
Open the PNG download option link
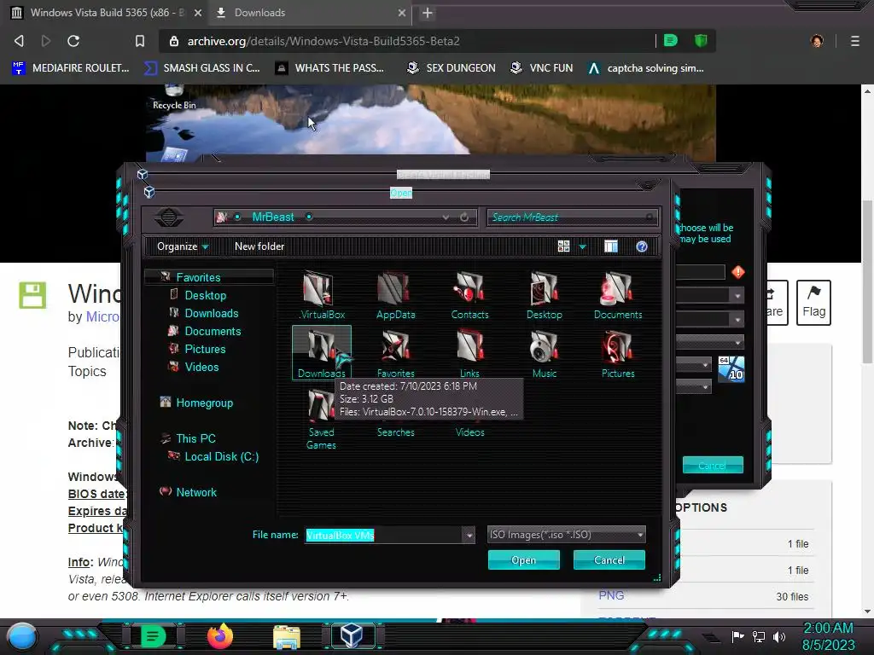click(611, 595)
